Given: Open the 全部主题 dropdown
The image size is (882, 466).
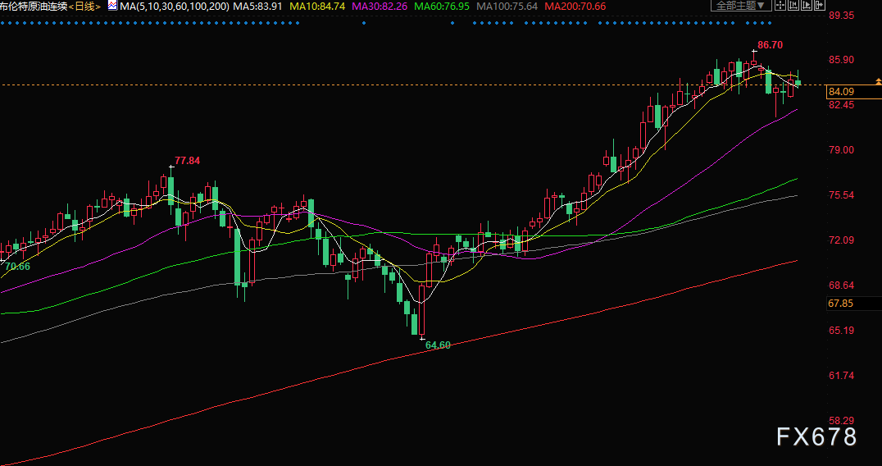Looking at the screenshot, I should coord(741,6).
